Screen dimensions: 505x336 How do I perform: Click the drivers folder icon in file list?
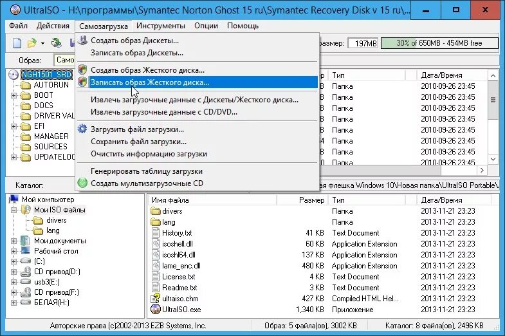coord(156,211)
